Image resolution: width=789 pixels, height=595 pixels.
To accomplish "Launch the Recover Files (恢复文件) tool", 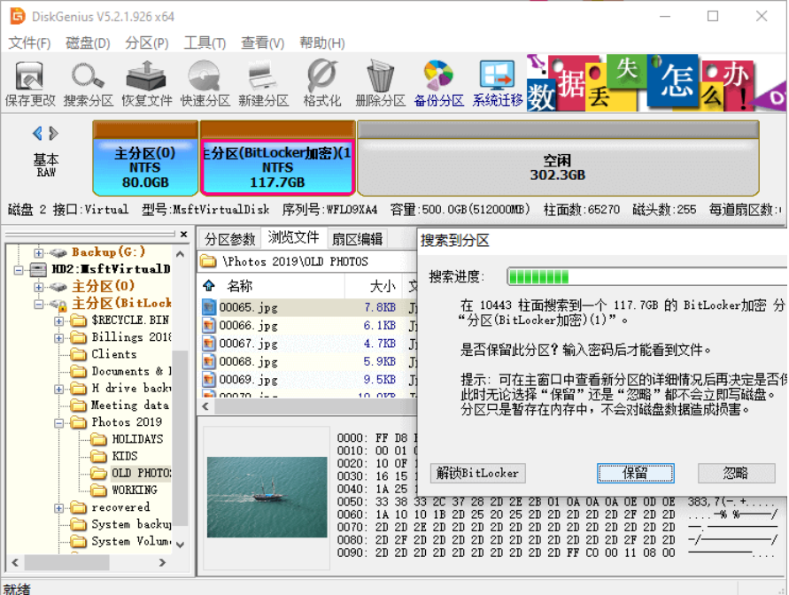I will [146, 83].
